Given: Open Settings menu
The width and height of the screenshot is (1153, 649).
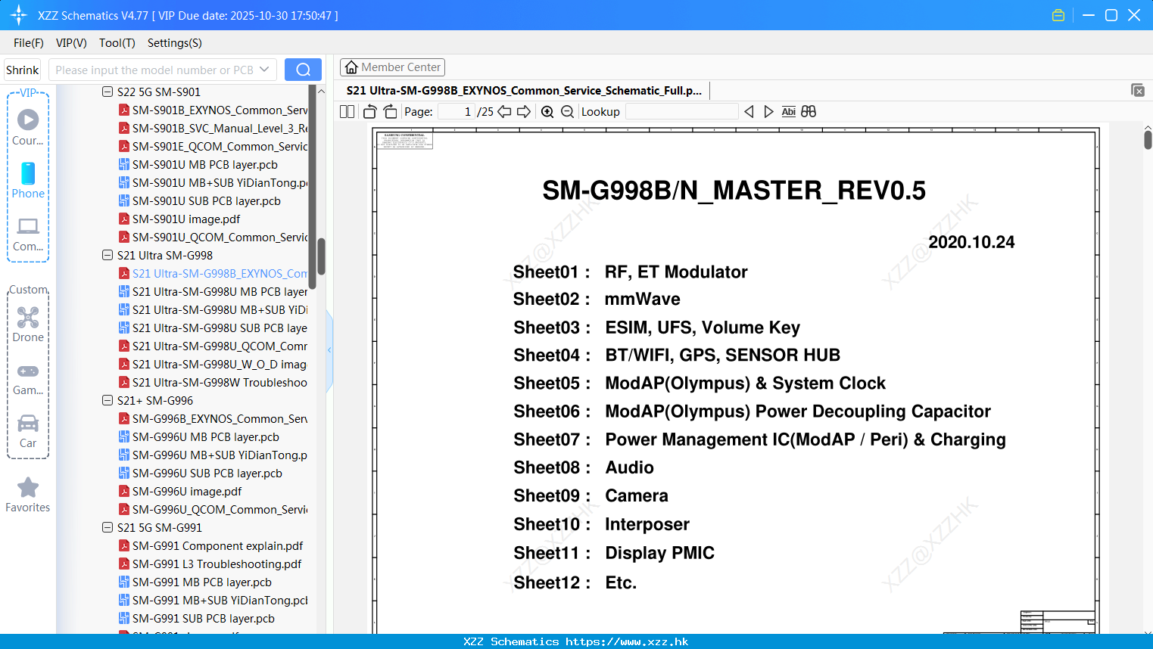Looking at the screenshot, I should (175, 43).
